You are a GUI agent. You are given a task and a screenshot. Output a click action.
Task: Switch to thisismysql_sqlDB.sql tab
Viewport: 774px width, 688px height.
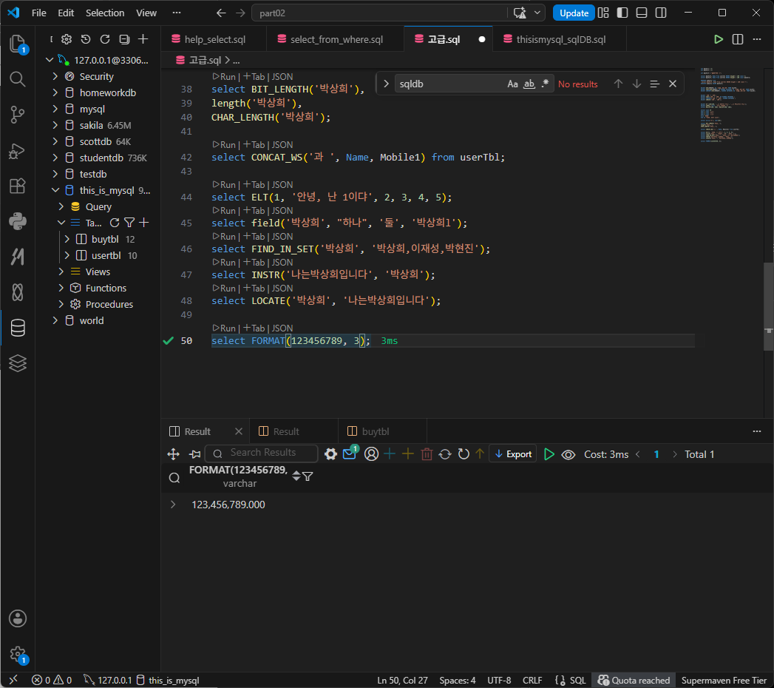(560, 39)
